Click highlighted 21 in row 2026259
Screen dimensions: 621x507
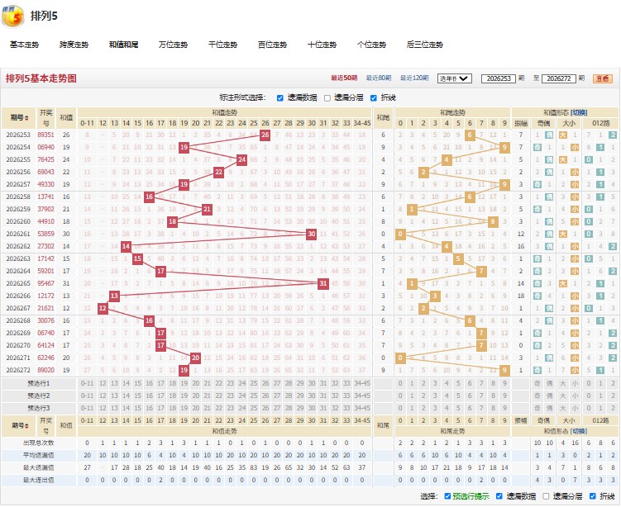click(x=207, y=209)
